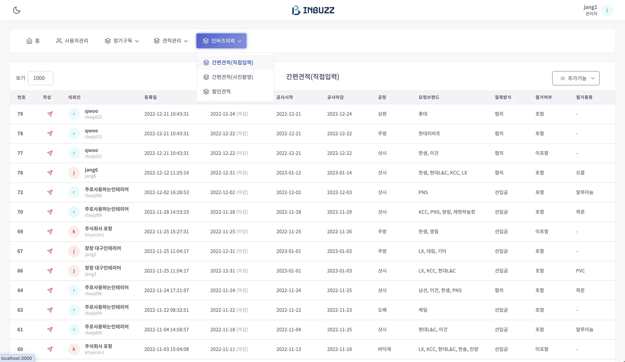Click the k avatar in row 60

click(74, 349)
